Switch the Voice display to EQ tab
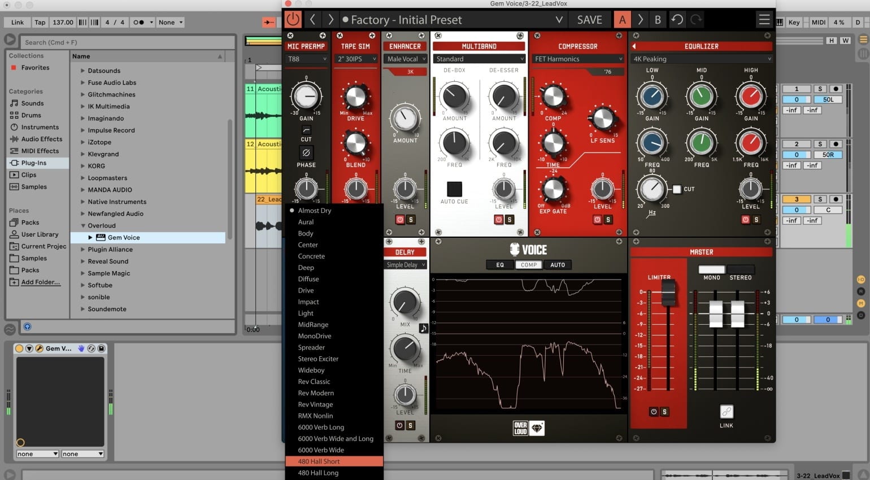 coord(500,265)
